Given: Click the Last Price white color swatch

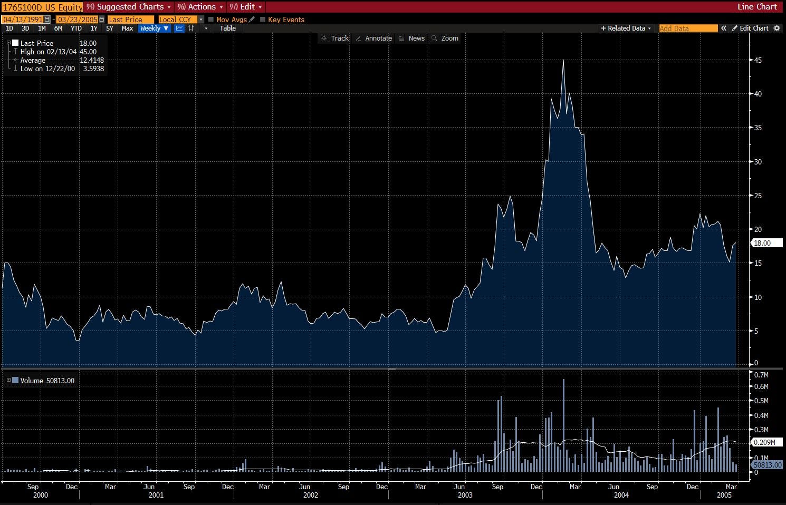Looking at the screenshot, I should 15,43.
